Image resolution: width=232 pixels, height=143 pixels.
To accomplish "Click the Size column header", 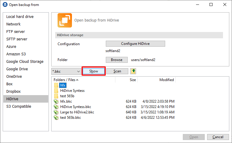I will 133,80.
